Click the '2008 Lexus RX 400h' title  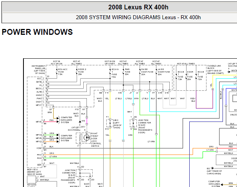point(138,7)
